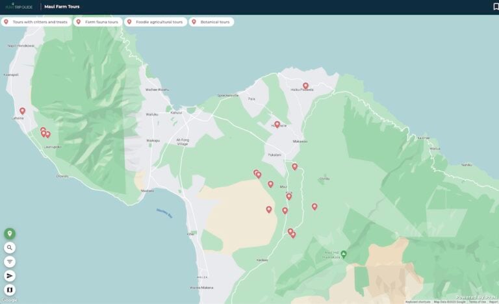Toggle the Farm fauna tours filter

pos(97,22)
